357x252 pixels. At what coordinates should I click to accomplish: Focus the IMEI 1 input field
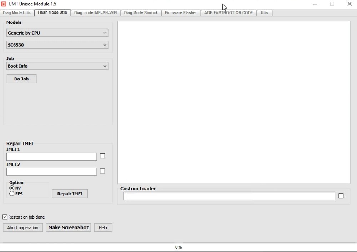52,157
